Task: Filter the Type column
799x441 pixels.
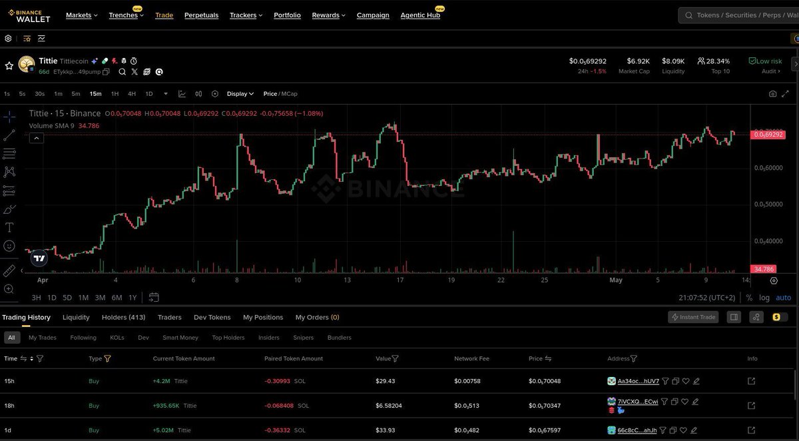Action: 107,358
